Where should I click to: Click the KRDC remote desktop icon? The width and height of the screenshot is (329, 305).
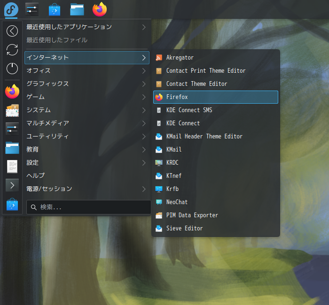coord(159,162)
